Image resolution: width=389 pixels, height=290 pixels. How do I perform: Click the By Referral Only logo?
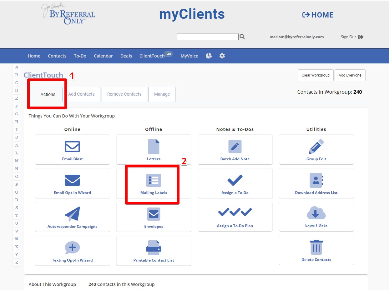pyautogui.click(x=68, y=14)
